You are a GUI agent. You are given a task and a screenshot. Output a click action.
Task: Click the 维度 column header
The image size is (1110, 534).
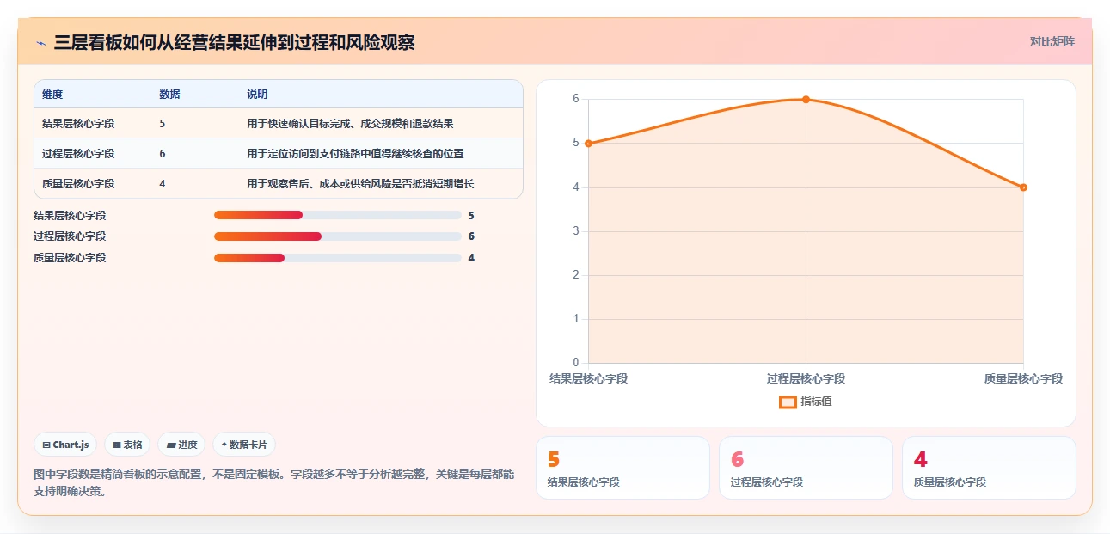click(52, 95)
